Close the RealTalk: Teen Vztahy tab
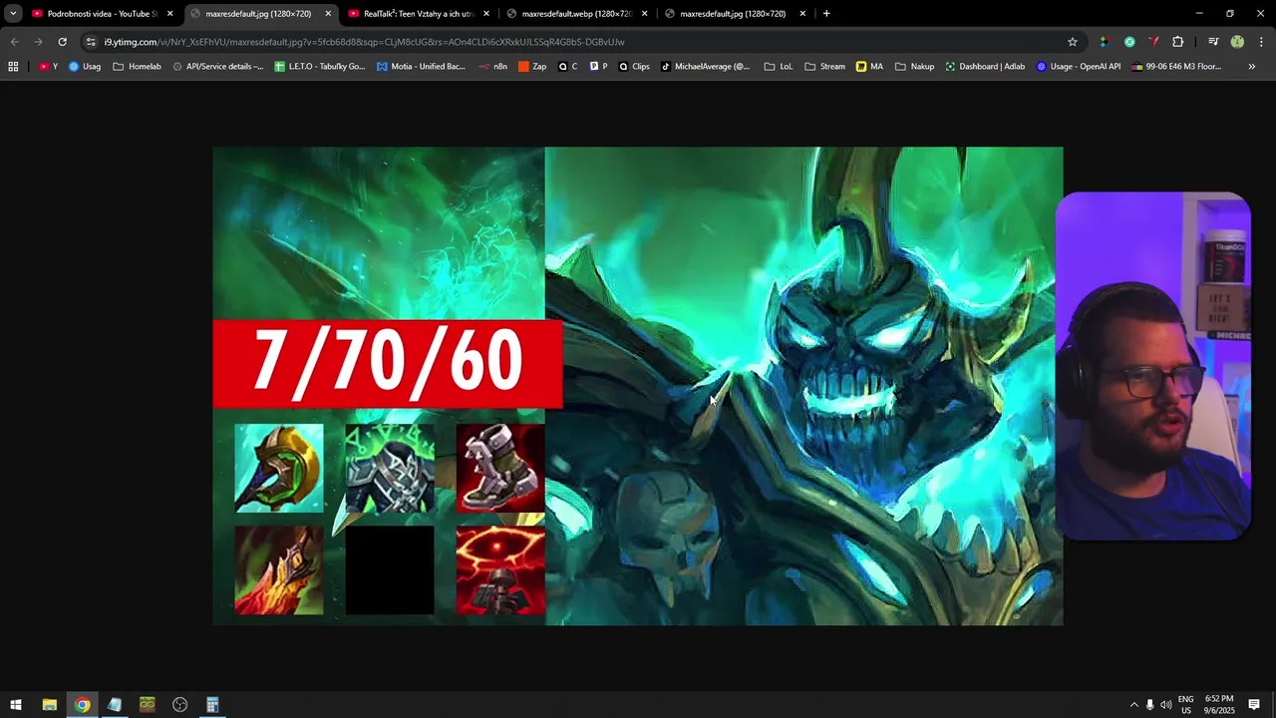 coord(486,14)
